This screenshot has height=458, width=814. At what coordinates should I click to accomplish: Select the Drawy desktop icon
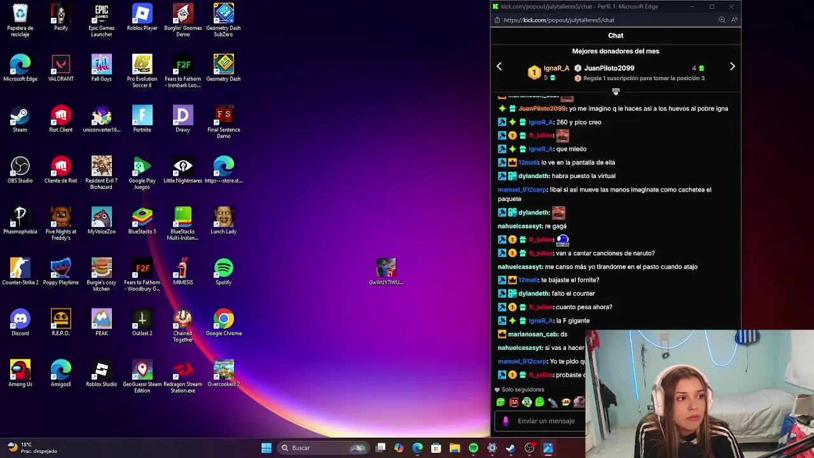183,119
